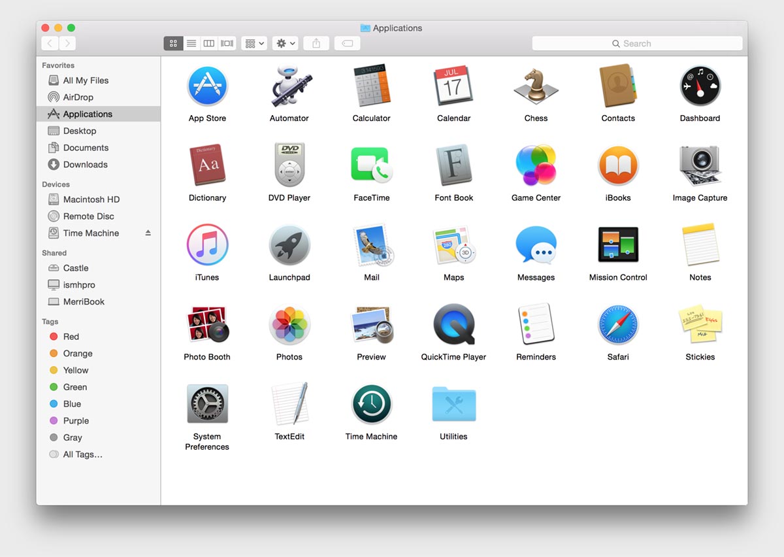
Task: Select the Launchpad rocket icon
Action: (x=289, y=245)
